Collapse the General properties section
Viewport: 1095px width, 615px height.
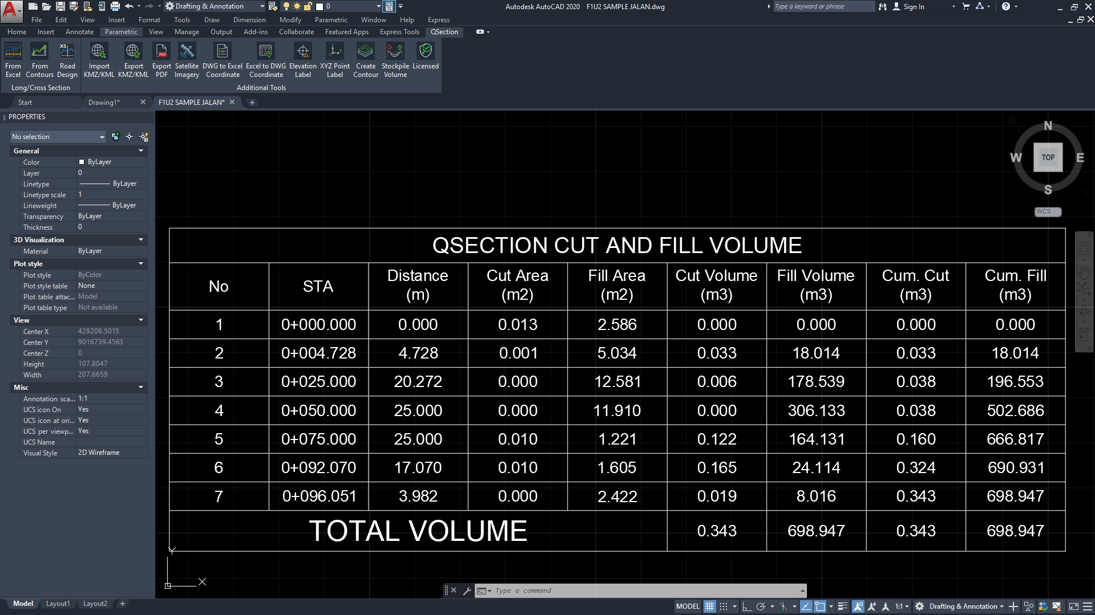[x=141, y=151]
